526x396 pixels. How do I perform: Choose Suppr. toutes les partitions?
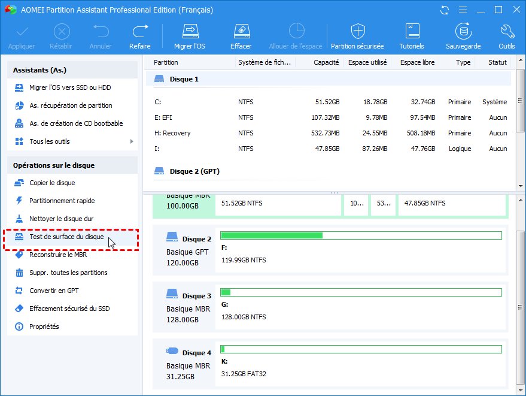[72, 273]
